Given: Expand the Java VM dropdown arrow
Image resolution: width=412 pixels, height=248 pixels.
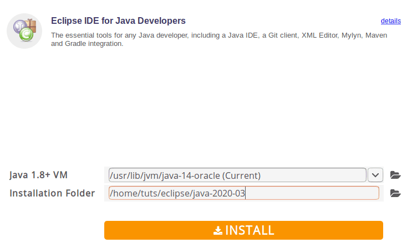Looking at the screenshot, I should tap(375, 175).
